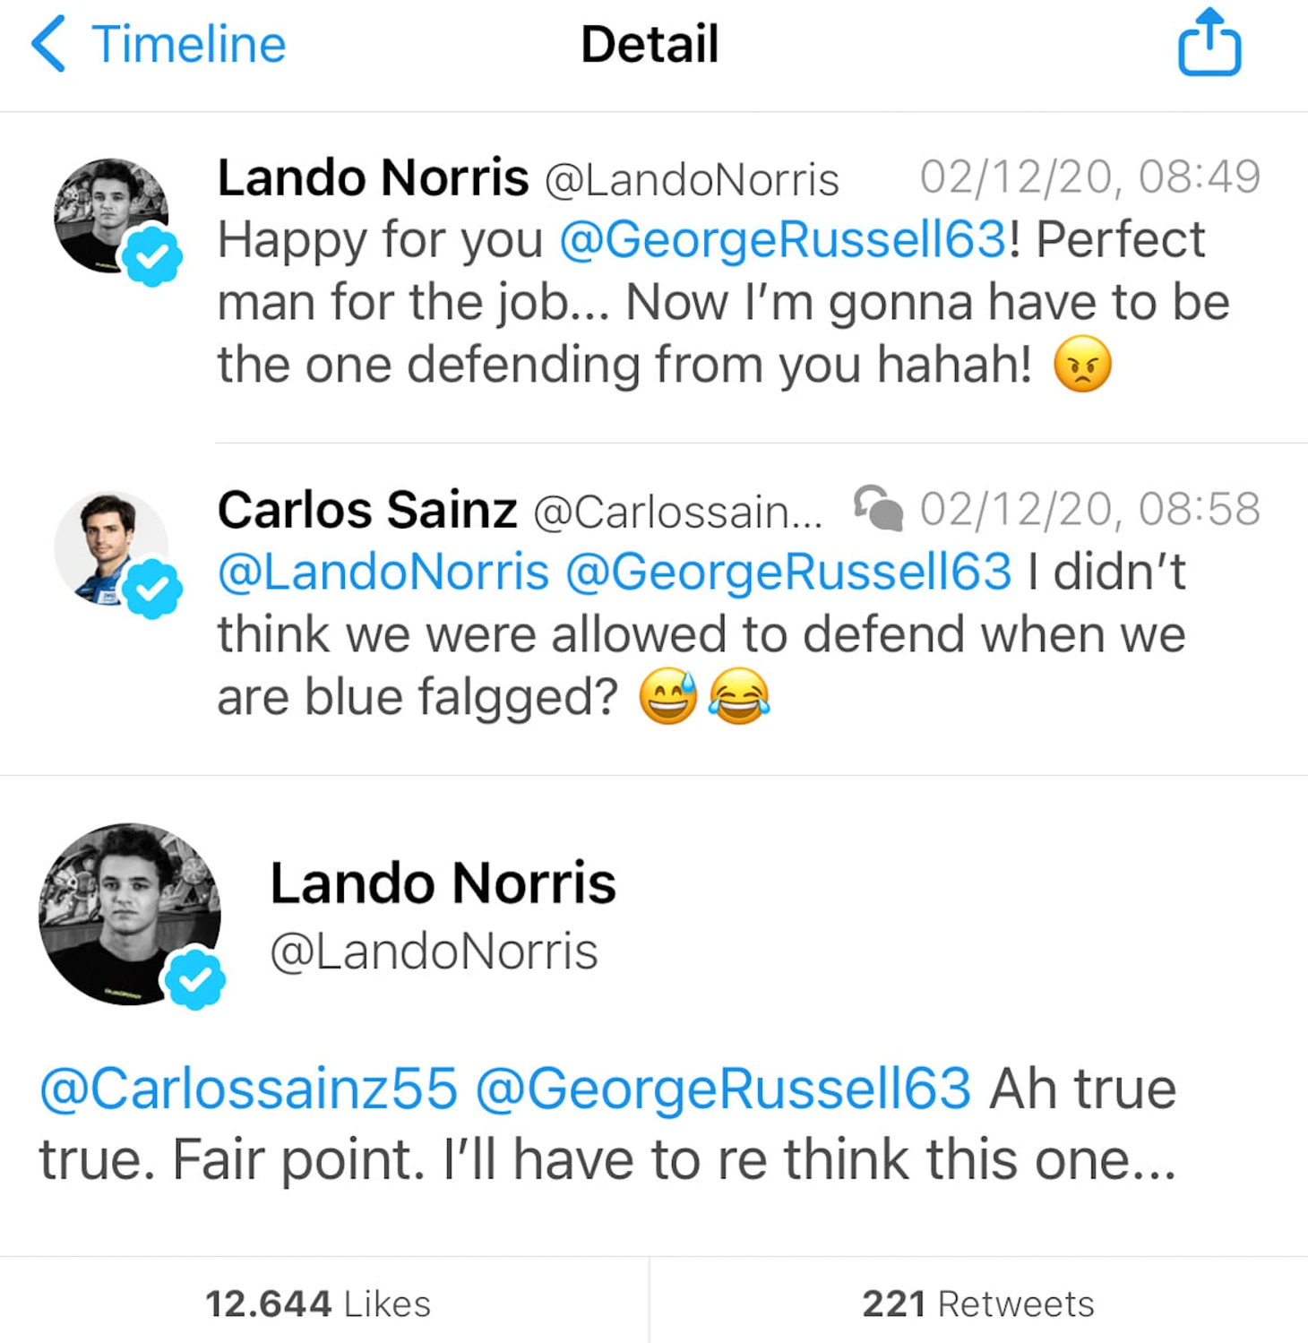Tap the verified badge on Carlos Sainz's avatar
1308x1343 pixels.
click(x=152, y=589)
